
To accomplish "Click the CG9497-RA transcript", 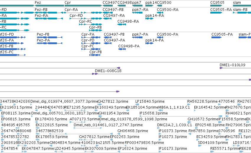I will tap(107, 19).
